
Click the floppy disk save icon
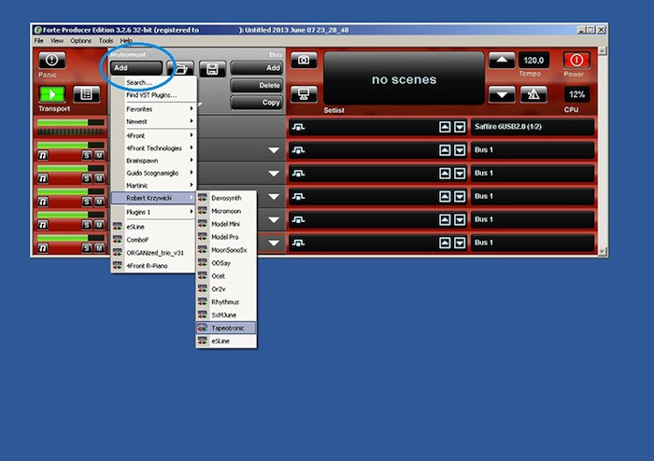(x=213, y=68)
